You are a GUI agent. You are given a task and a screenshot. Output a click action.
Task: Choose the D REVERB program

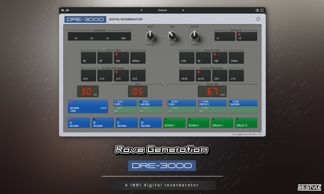point(150,123)
